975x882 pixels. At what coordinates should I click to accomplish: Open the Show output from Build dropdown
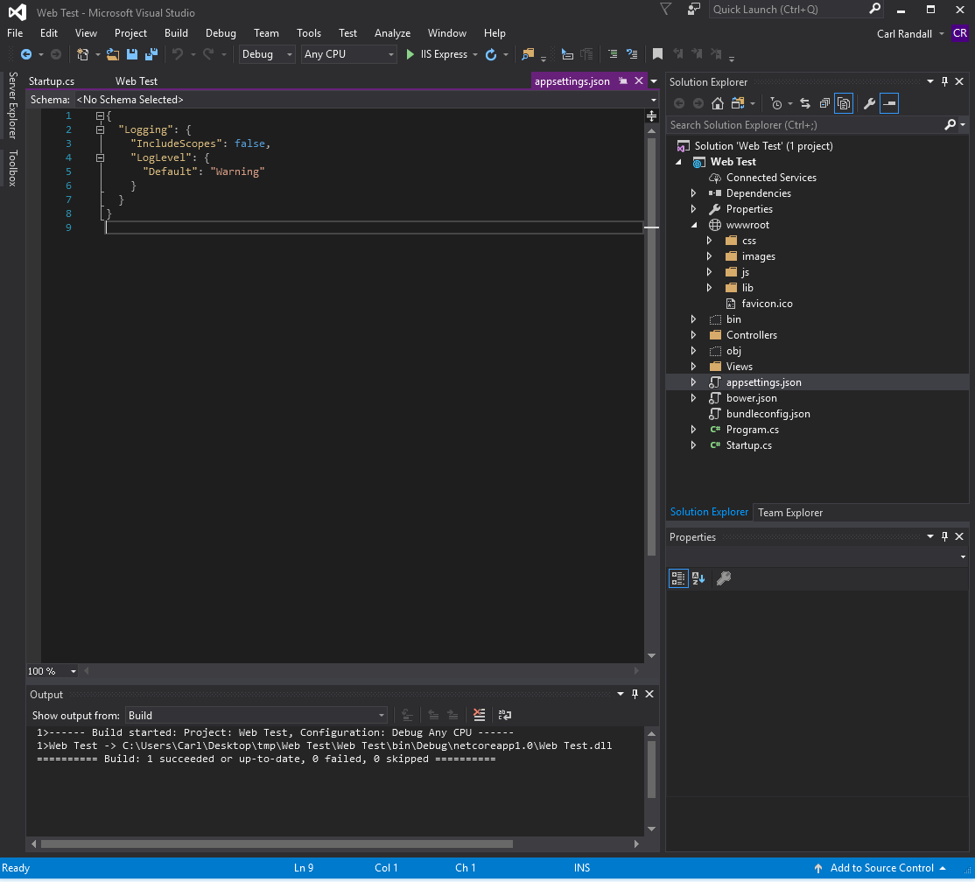pos(256,715)
